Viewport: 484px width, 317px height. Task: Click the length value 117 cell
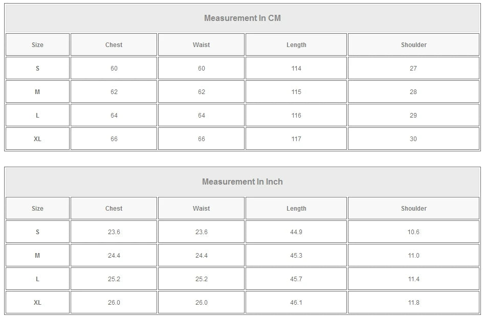tap(296, 139)
